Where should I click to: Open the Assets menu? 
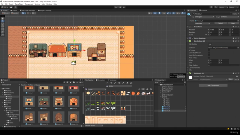(x=11, y=4)
